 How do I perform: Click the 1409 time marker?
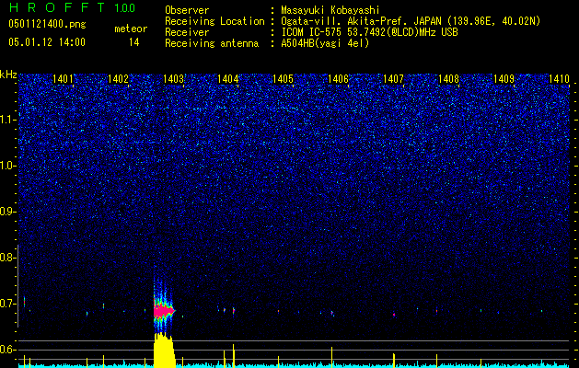click(504, 79)
